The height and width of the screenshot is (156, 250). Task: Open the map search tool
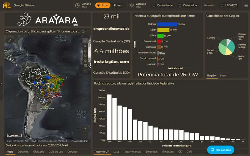(x=85, y=46)
